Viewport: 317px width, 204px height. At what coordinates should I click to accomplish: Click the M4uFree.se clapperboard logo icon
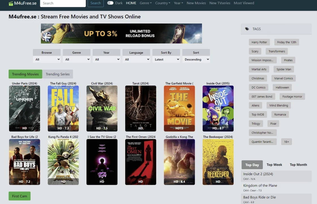11,3
